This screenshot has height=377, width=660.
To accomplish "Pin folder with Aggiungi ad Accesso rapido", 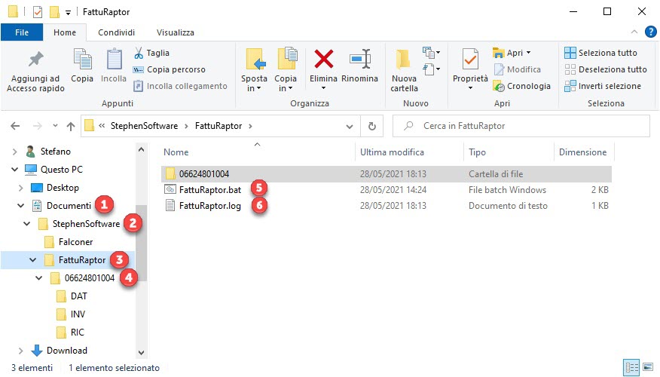I will (x=35, y=70).
